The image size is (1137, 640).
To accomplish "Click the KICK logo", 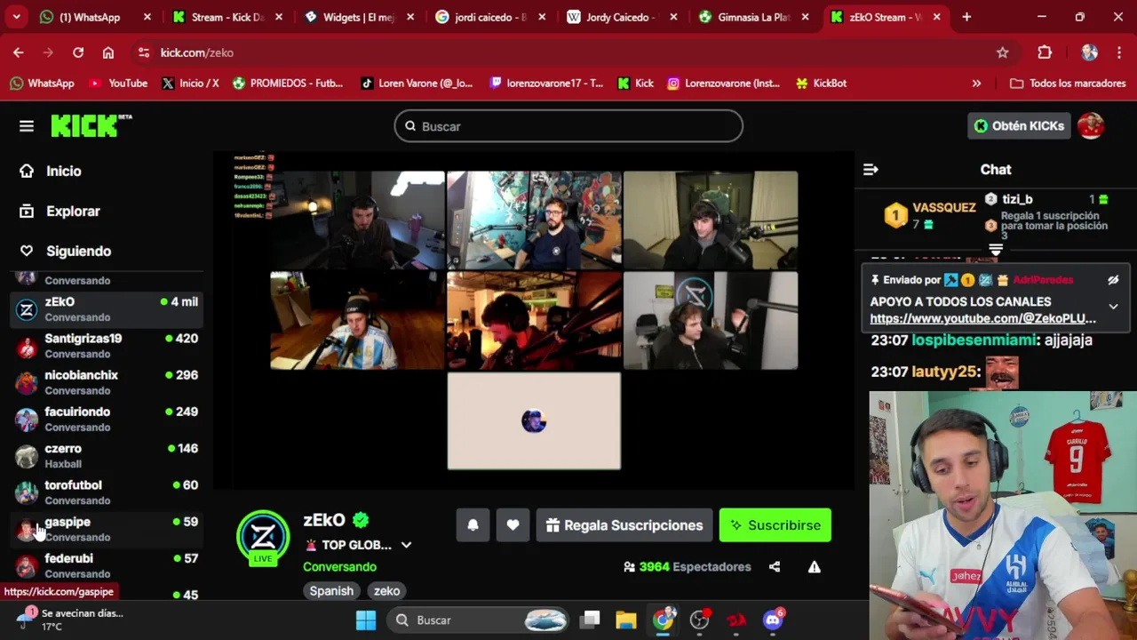I will tap(91, 126).
